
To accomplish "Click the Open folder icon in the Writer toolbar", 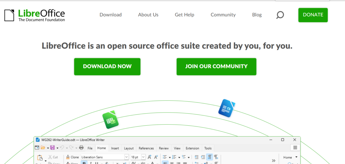I will tap(43, 148).
